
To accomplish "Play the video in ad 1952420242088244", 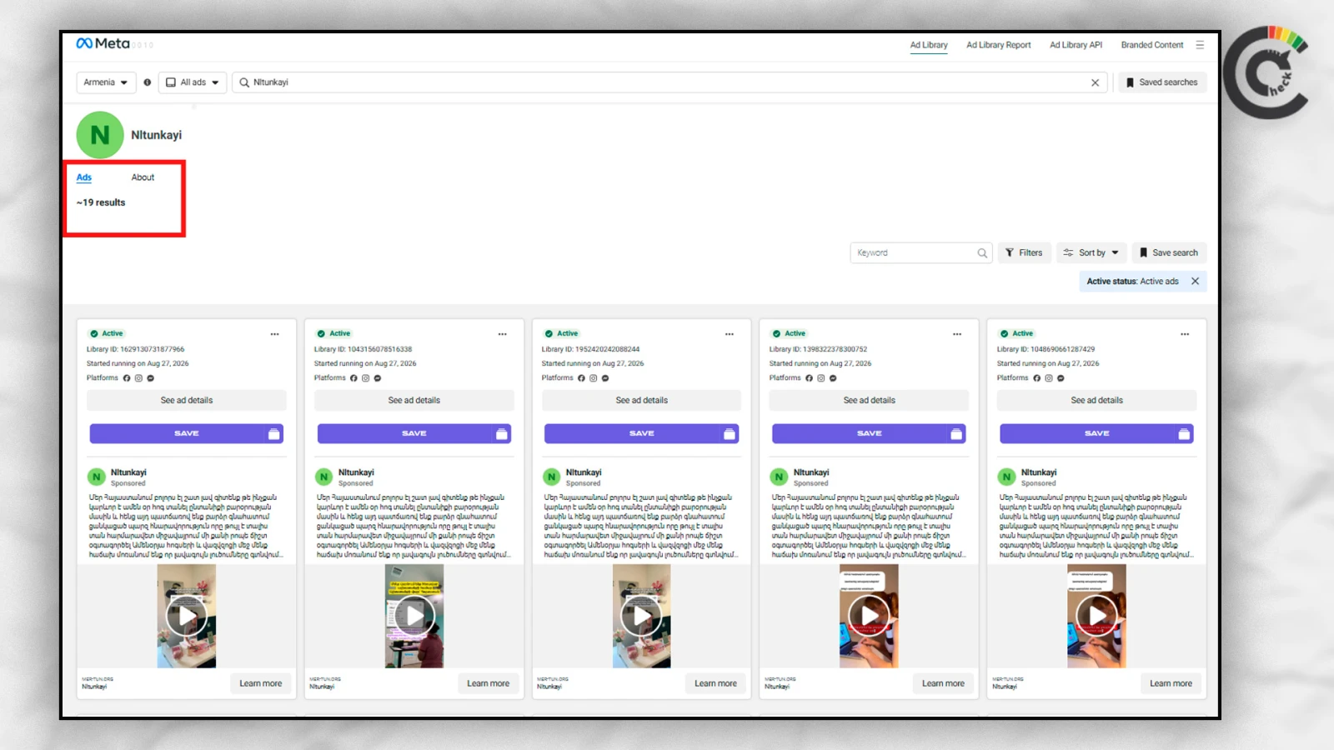I will coord(642,617).
